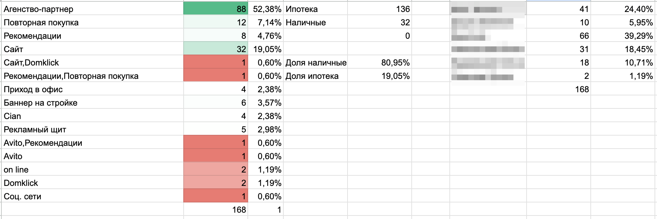Select the on line label cell
The height and width of the screenshot is (219, 657).
[92, 169]
